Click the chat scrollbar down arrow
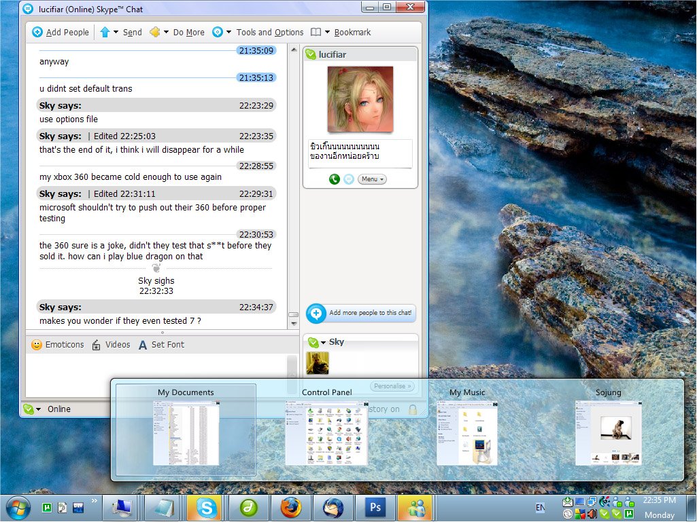This screenshot has width=697, height=522. tap(293, 324)
